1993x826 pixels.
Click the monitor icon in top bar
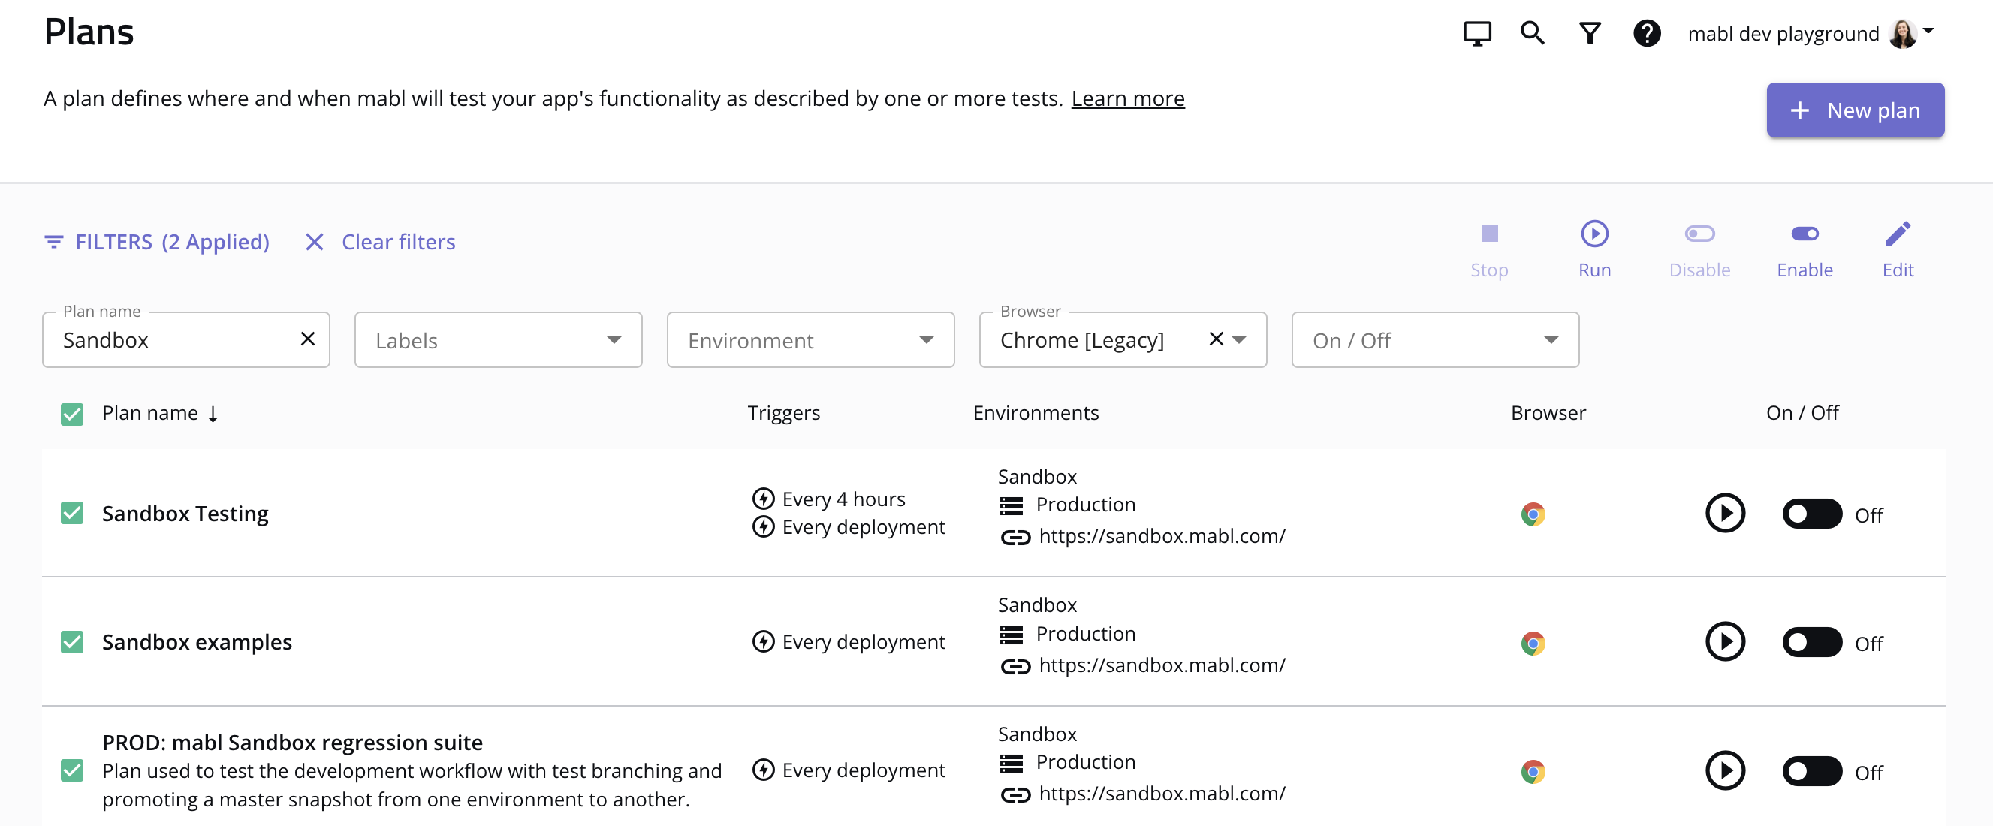1476,33
